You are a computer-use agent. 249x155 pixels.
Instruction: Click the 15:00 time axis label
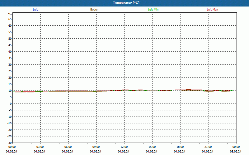pyautogui.click(x=152, y=147)
